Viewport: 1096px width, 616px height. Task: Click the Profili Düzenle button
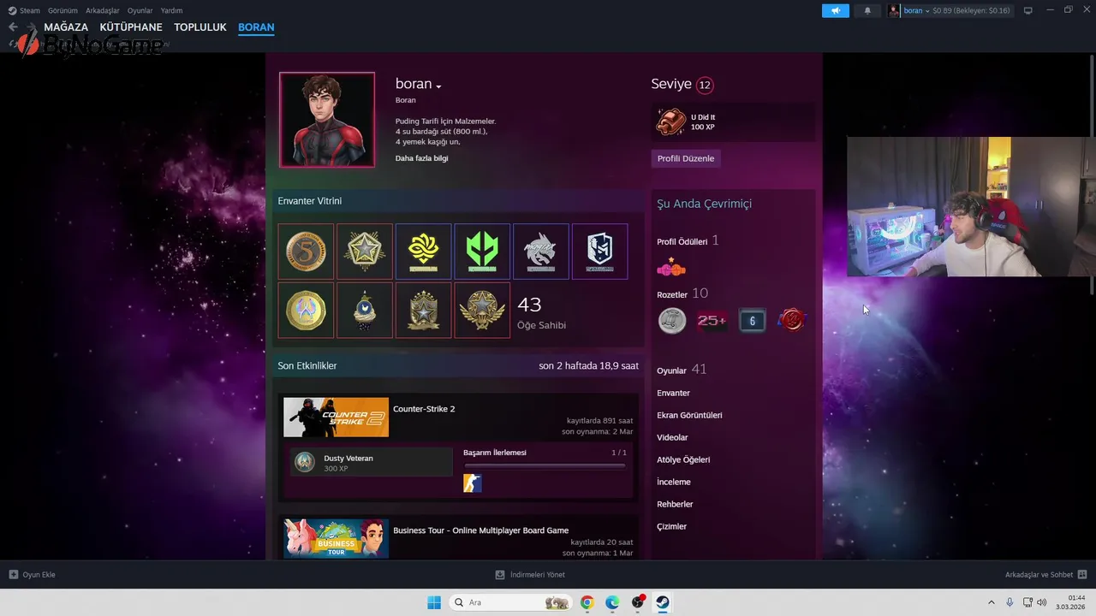click(x=686, y=158)
